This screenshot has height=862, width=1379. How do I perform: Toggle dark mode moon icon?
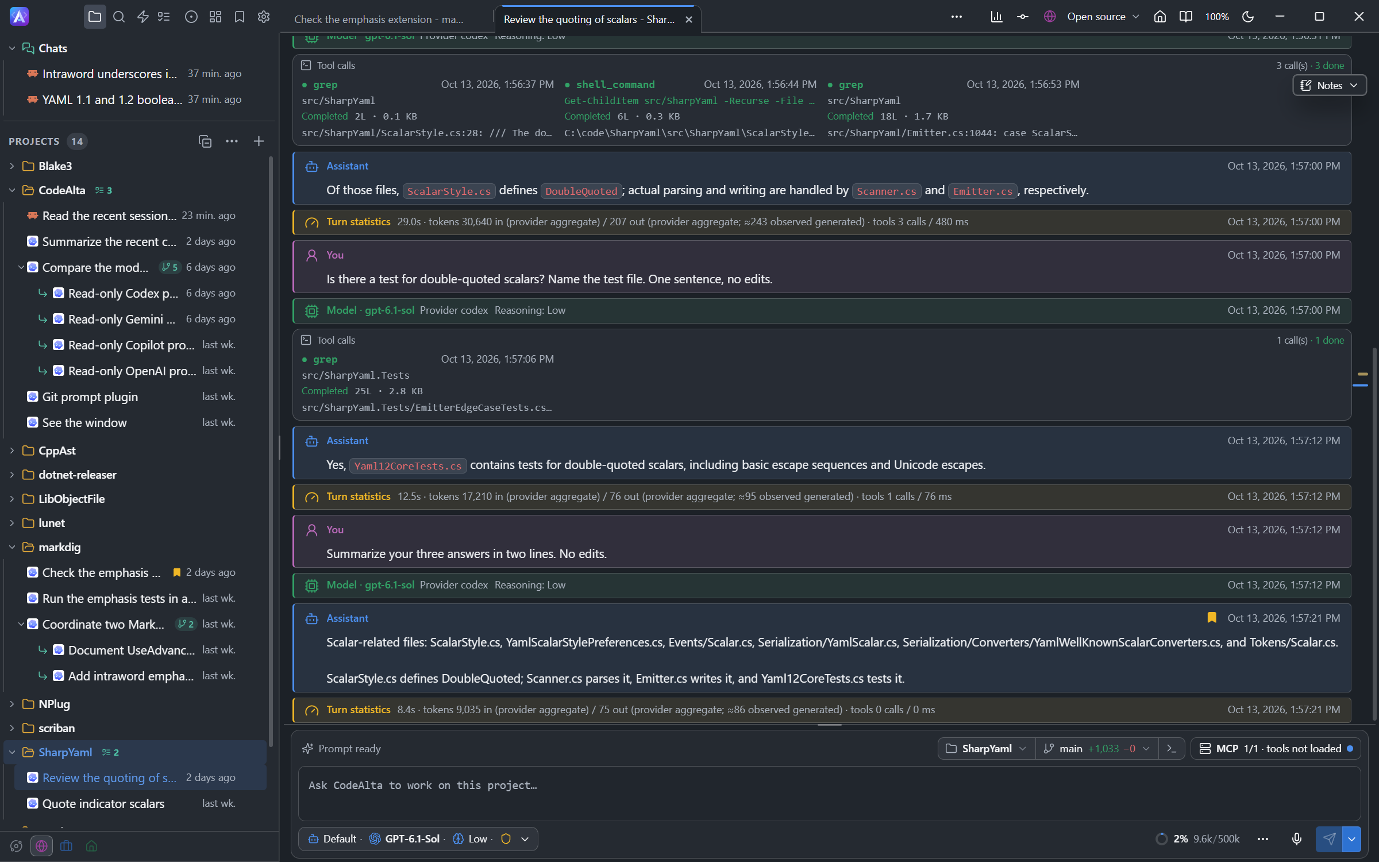click(1247, 17)
